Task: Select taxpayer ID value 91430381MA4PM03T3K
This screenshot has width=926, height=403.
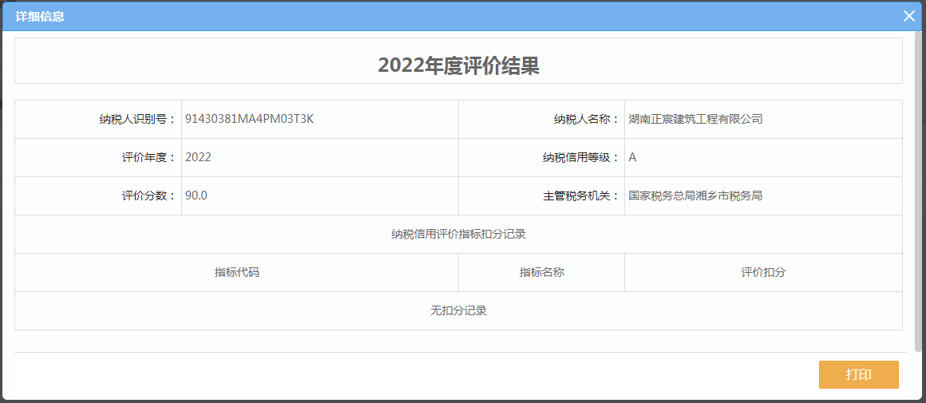Action: [x=249, y=119]
